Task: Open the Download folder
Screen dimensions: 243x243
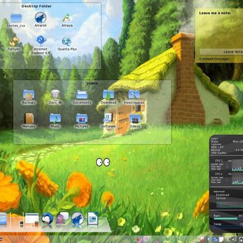Action: coord(109,97)
